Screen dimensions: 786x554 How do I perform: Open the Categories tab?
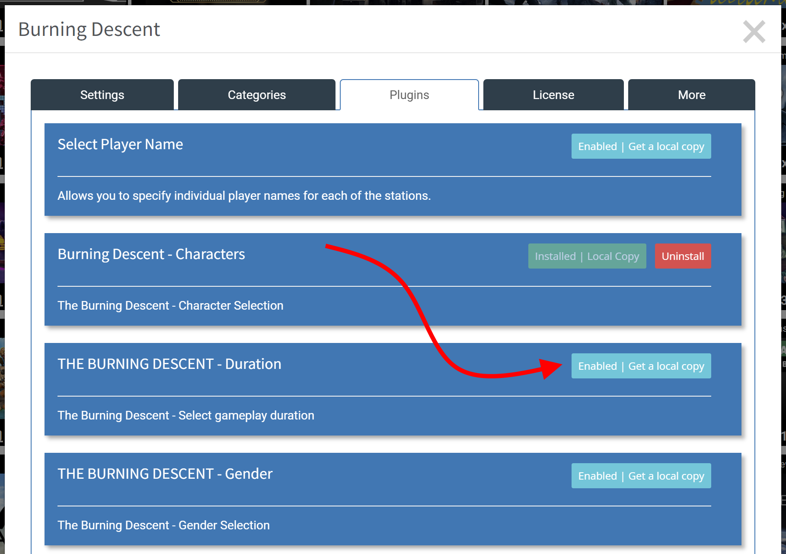[x=257, y=95]
